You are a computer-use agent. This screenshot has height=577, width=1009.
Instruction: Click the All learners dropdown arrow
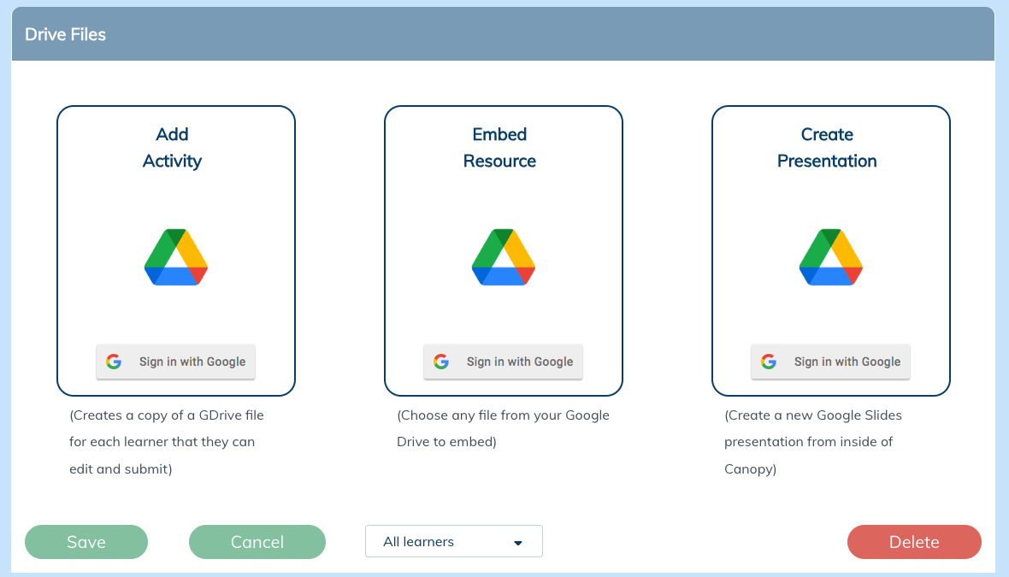click(x=518, y=543)
